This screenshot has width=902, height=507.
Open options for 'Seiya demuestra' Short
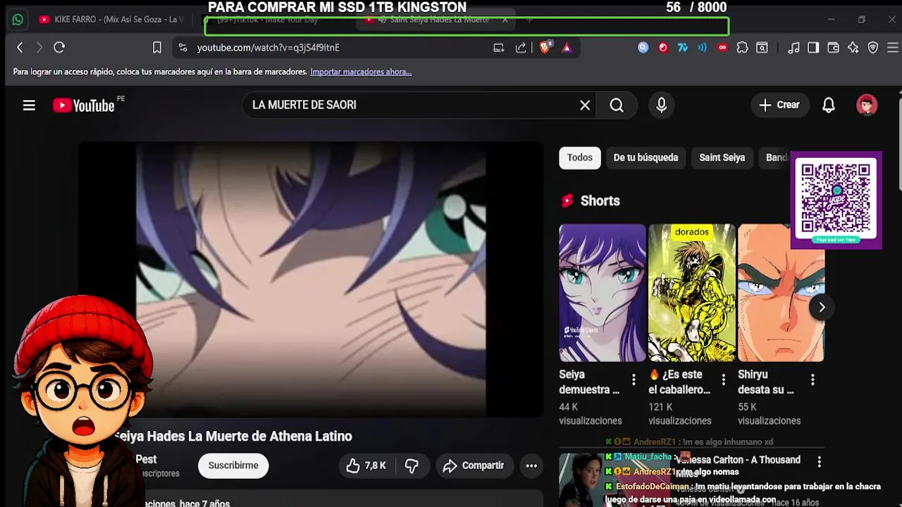[x=634, y=380]
